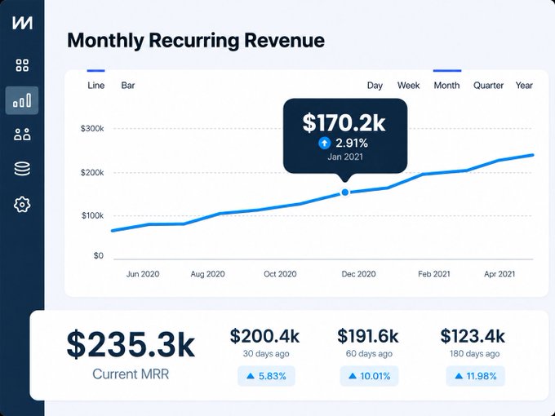
Task: Click the 5.83% growth badge
Action: click(266, 376)
